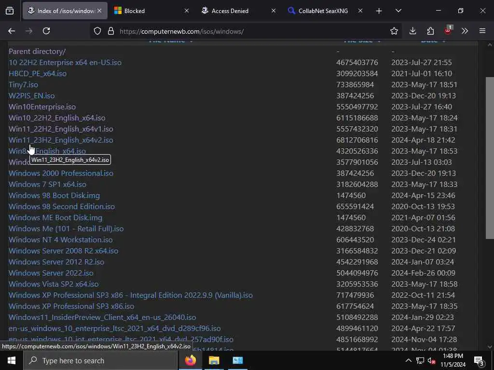494x370 pixels.
Task: Open network status tray icon
Action: (x=420, y=360)
